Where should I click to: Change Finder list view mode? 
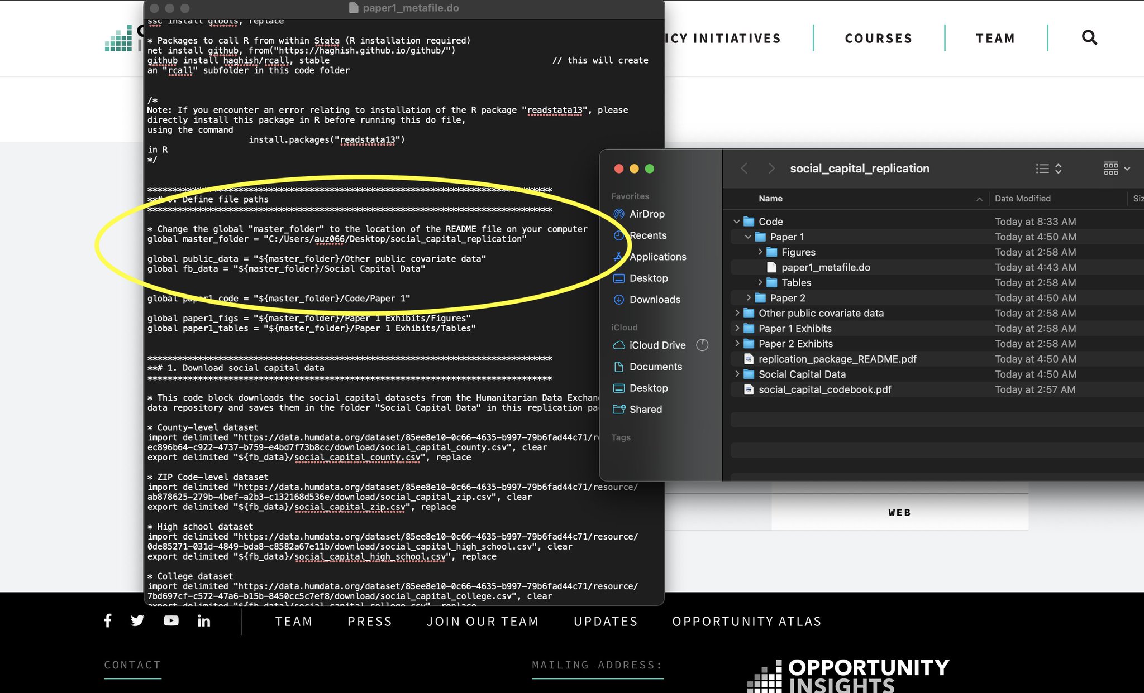point(1048,169)
